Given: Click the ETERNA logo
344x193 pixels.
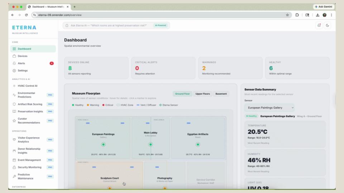Looking at the screenshot, I should click(x=24, y=28).
